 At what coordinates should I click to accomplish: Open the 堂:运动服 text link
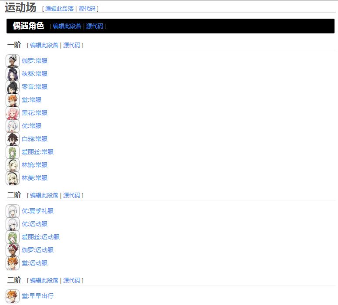pyautogui.click(x=34, y=263)
